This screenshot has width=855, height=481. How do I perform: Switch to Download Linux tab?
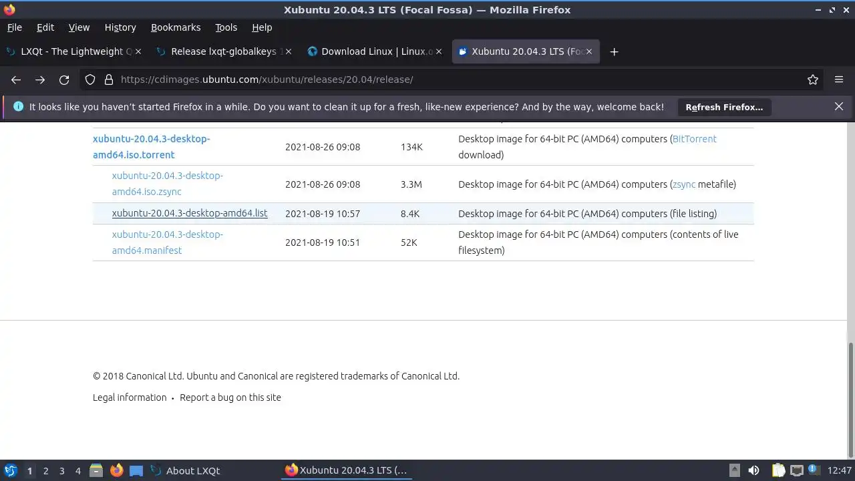tap(374, 51)
